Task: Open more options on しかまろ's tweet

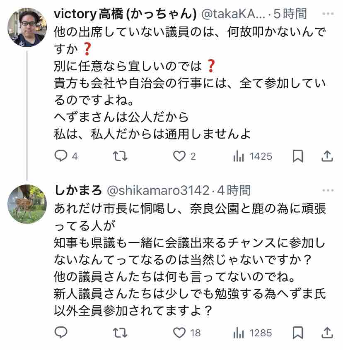Action: (x=328, y=190)
